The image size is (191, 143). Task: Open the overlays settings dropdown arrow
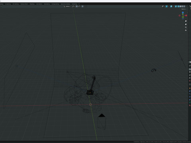(173, 6)
